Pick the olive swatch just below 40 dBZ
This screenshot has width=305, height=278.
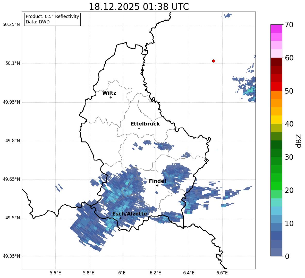point(276,128)
